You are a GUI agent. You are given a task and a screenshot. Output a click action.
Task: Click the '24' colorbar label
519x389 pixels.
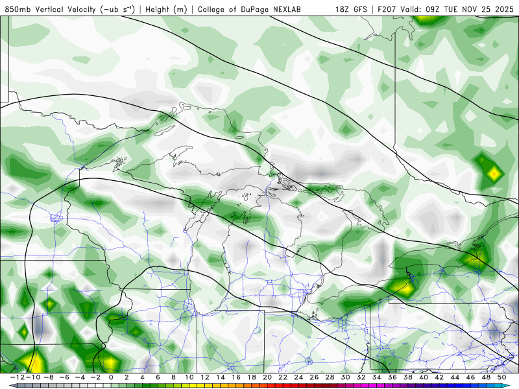tap(298, 377)
